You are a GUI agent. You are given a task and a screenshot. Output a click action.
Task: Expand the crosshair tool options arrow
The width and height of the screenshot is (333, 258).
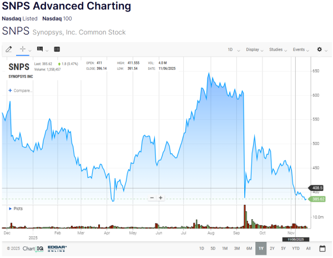(30, 50)
